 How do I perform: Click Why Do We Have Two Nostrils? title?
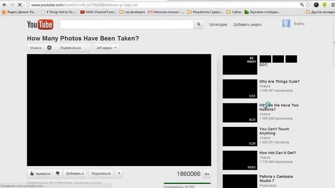[279, 107]
